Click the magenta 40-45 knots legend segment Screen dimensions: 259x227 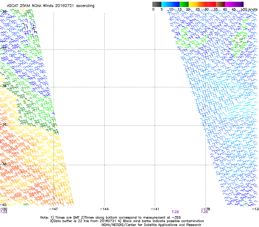click(230, 4)
